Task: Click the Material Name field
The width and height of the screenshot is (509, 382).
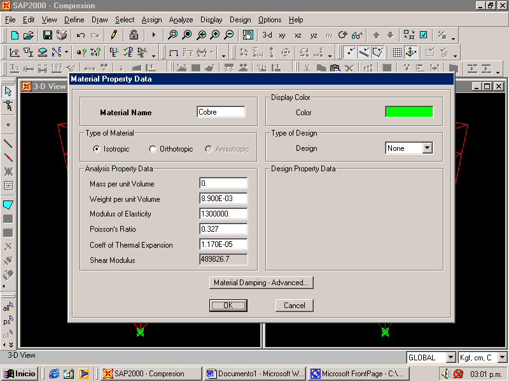Action: 221,112
